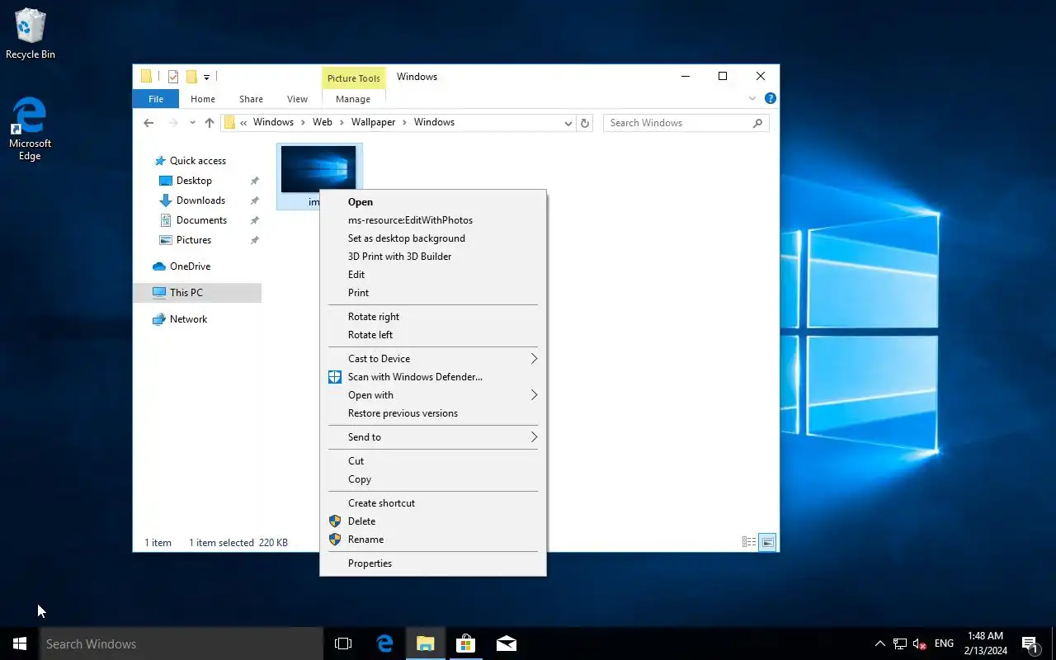Choose Properties from context menu

click(433, 563)
